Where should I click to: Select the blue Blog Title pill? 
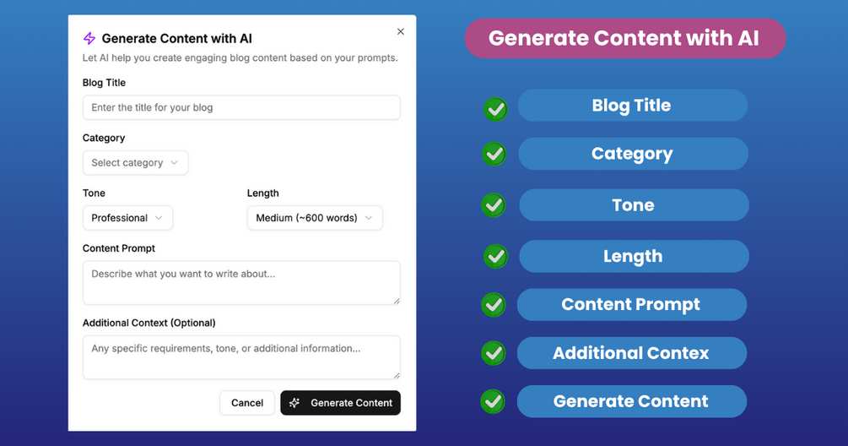[632, 106]
